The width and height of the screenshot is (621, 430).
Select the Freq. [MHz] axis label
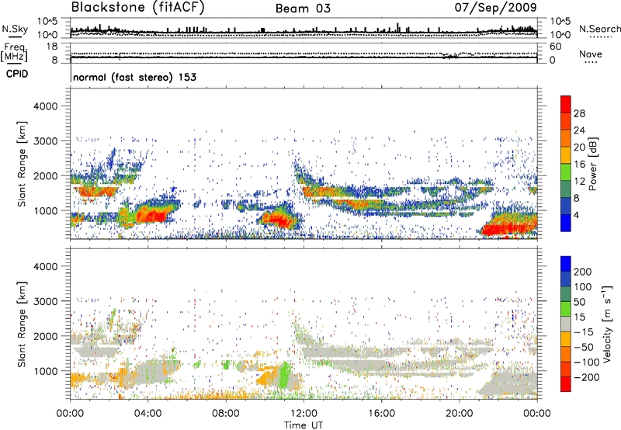[14, 52]
